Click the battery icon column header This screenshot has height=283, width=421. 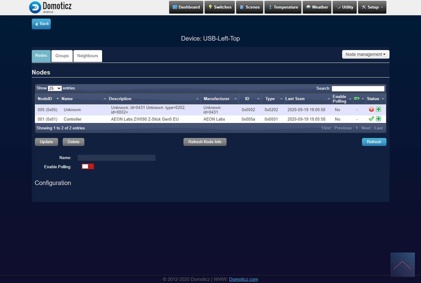point(357,99)
